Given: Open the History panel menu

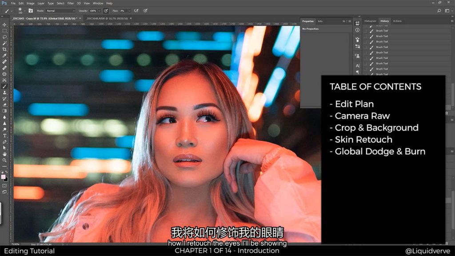Looking at the screenshot, I should pyautogui.click(x=452, y=21).
